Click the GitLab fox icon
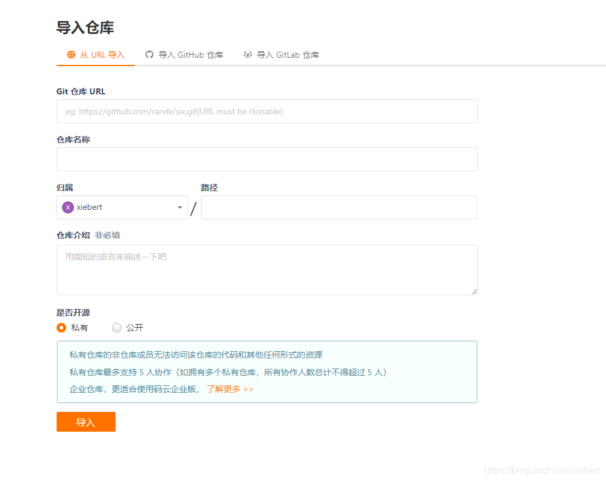The height and width of the screenshot is (481, 606). pos(248,55)
